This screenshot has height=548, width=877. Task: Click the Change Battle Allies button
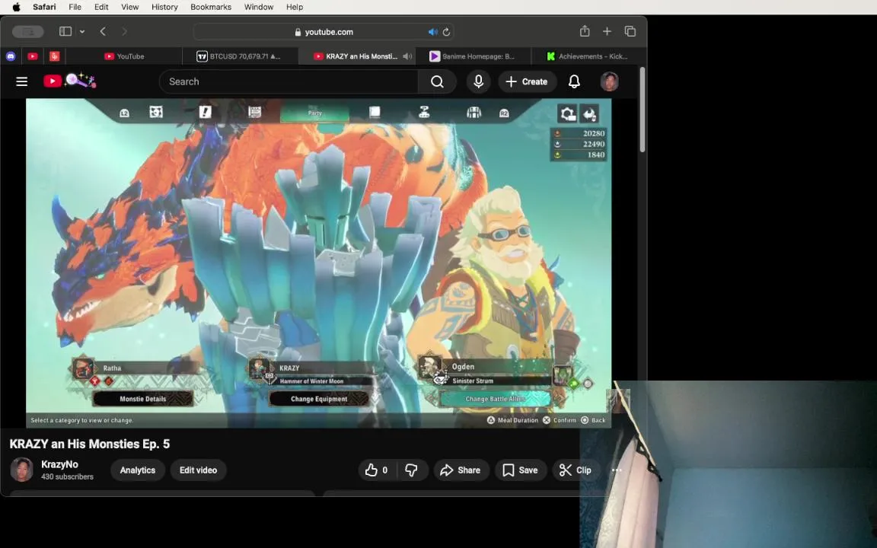tap(495, 399)
